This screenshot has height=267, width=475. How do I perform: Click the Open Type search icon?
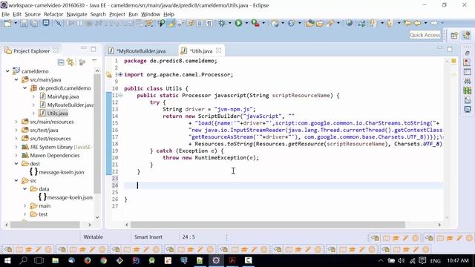pyautogui.click(x=162, y=23)
